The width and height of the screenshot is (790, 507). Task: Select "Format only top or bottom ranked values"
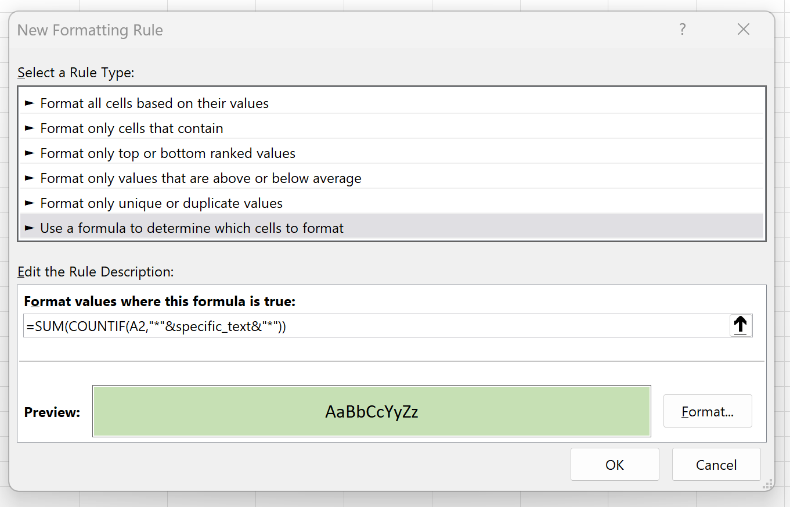(168, 153)
